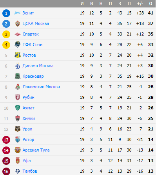Click the Ростов yellow-blue crest
Viewport: 156px width, 175px height.
click(x=18, y=55)
